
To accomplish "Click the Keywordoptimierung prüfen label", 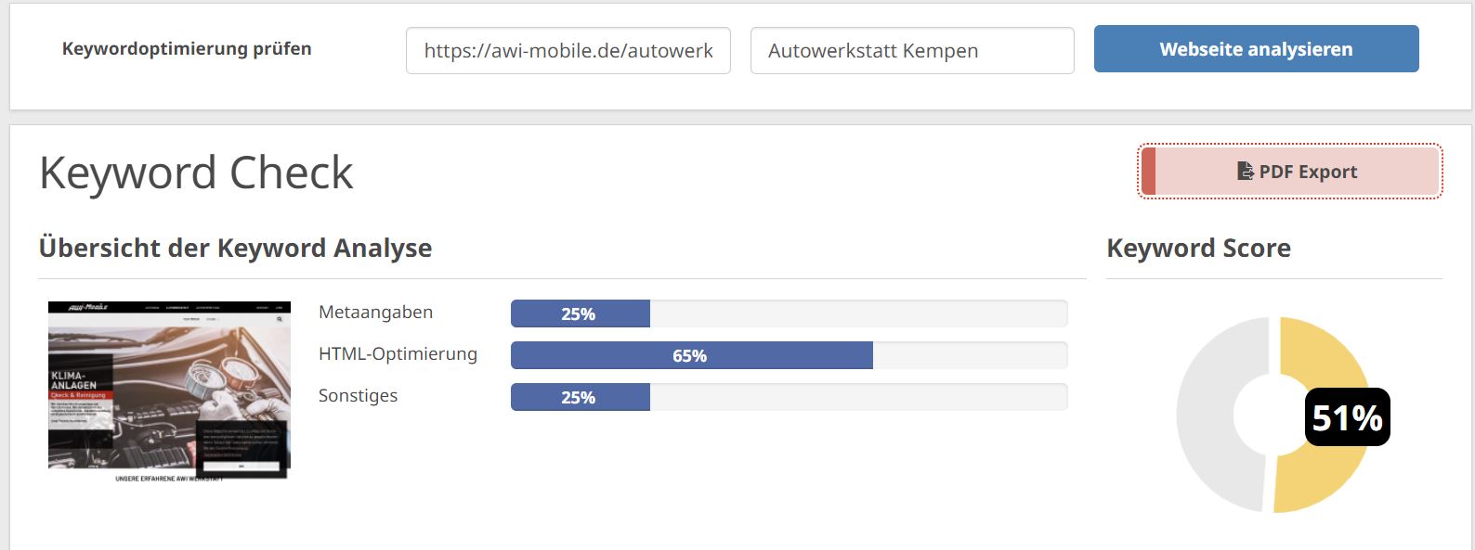I will tap(187, 48).
